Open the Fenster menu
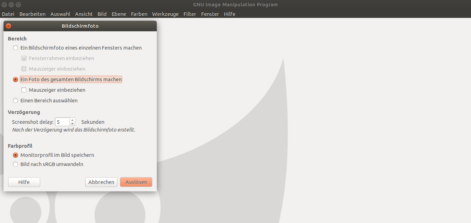Viewport: 471px width, 223px height. point(210,14)
